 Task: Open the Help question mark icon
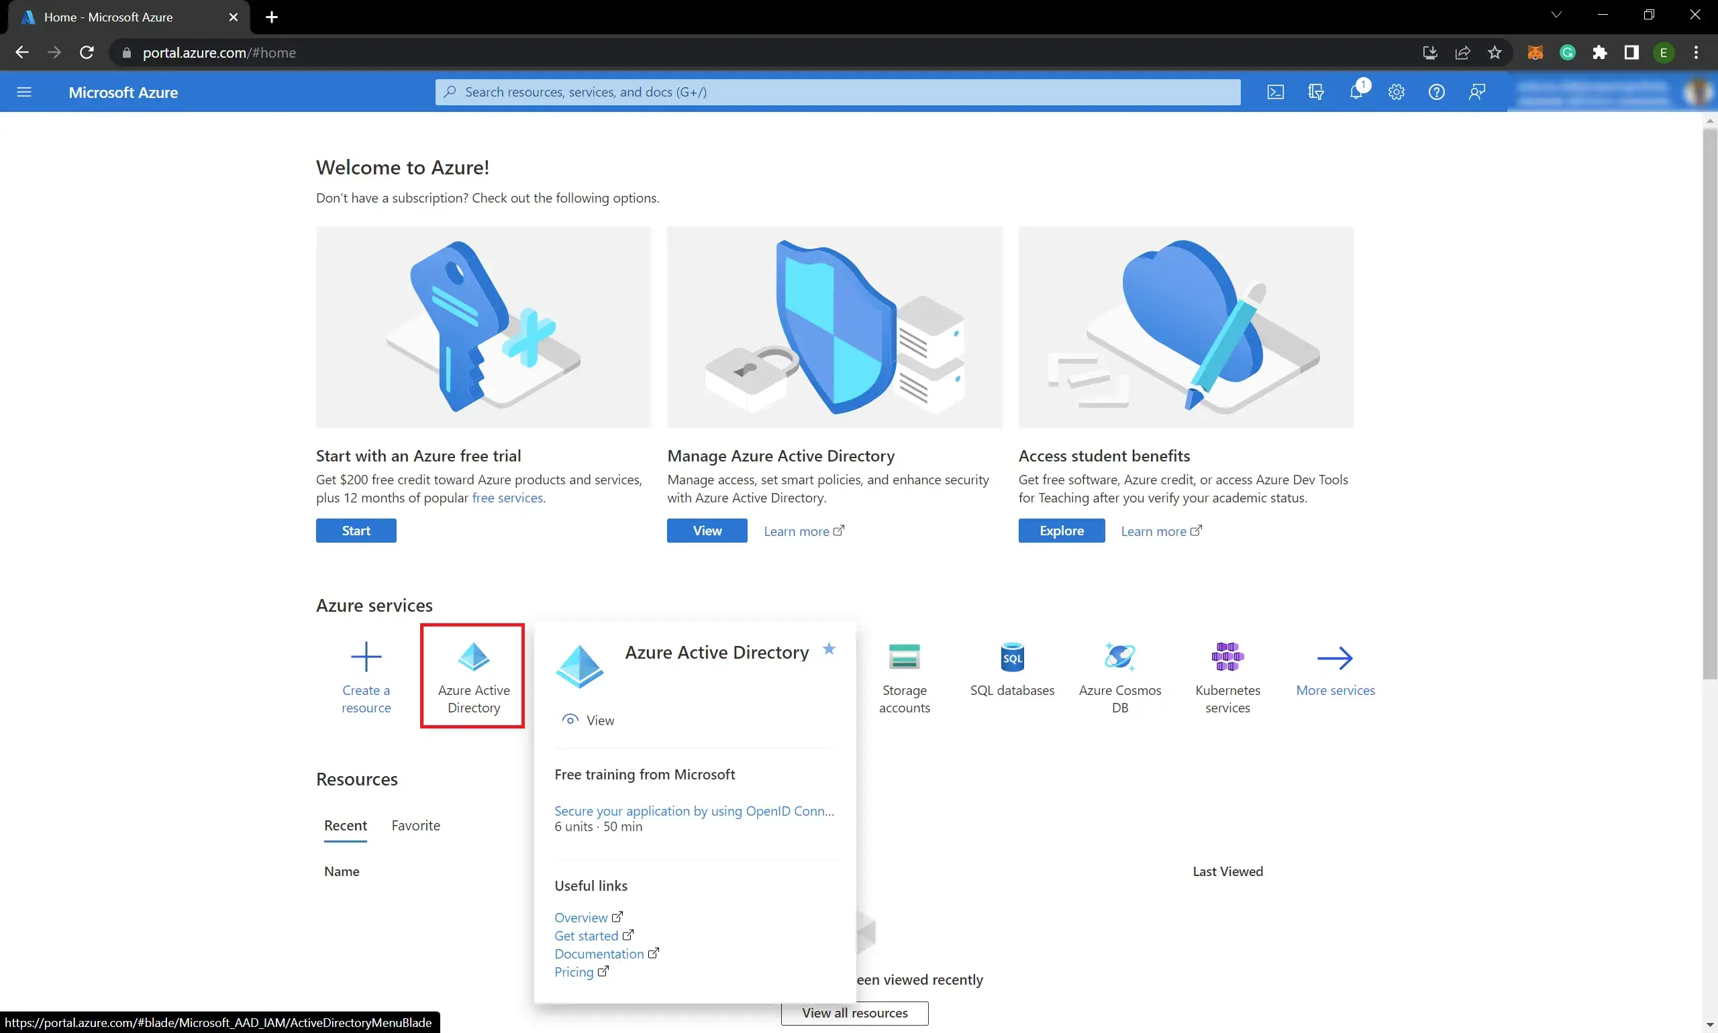click(1437, 92)
